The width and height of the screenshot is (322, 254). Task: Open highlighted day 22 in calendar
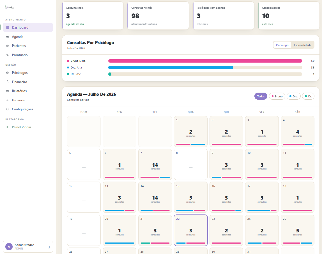pos(190,230)
